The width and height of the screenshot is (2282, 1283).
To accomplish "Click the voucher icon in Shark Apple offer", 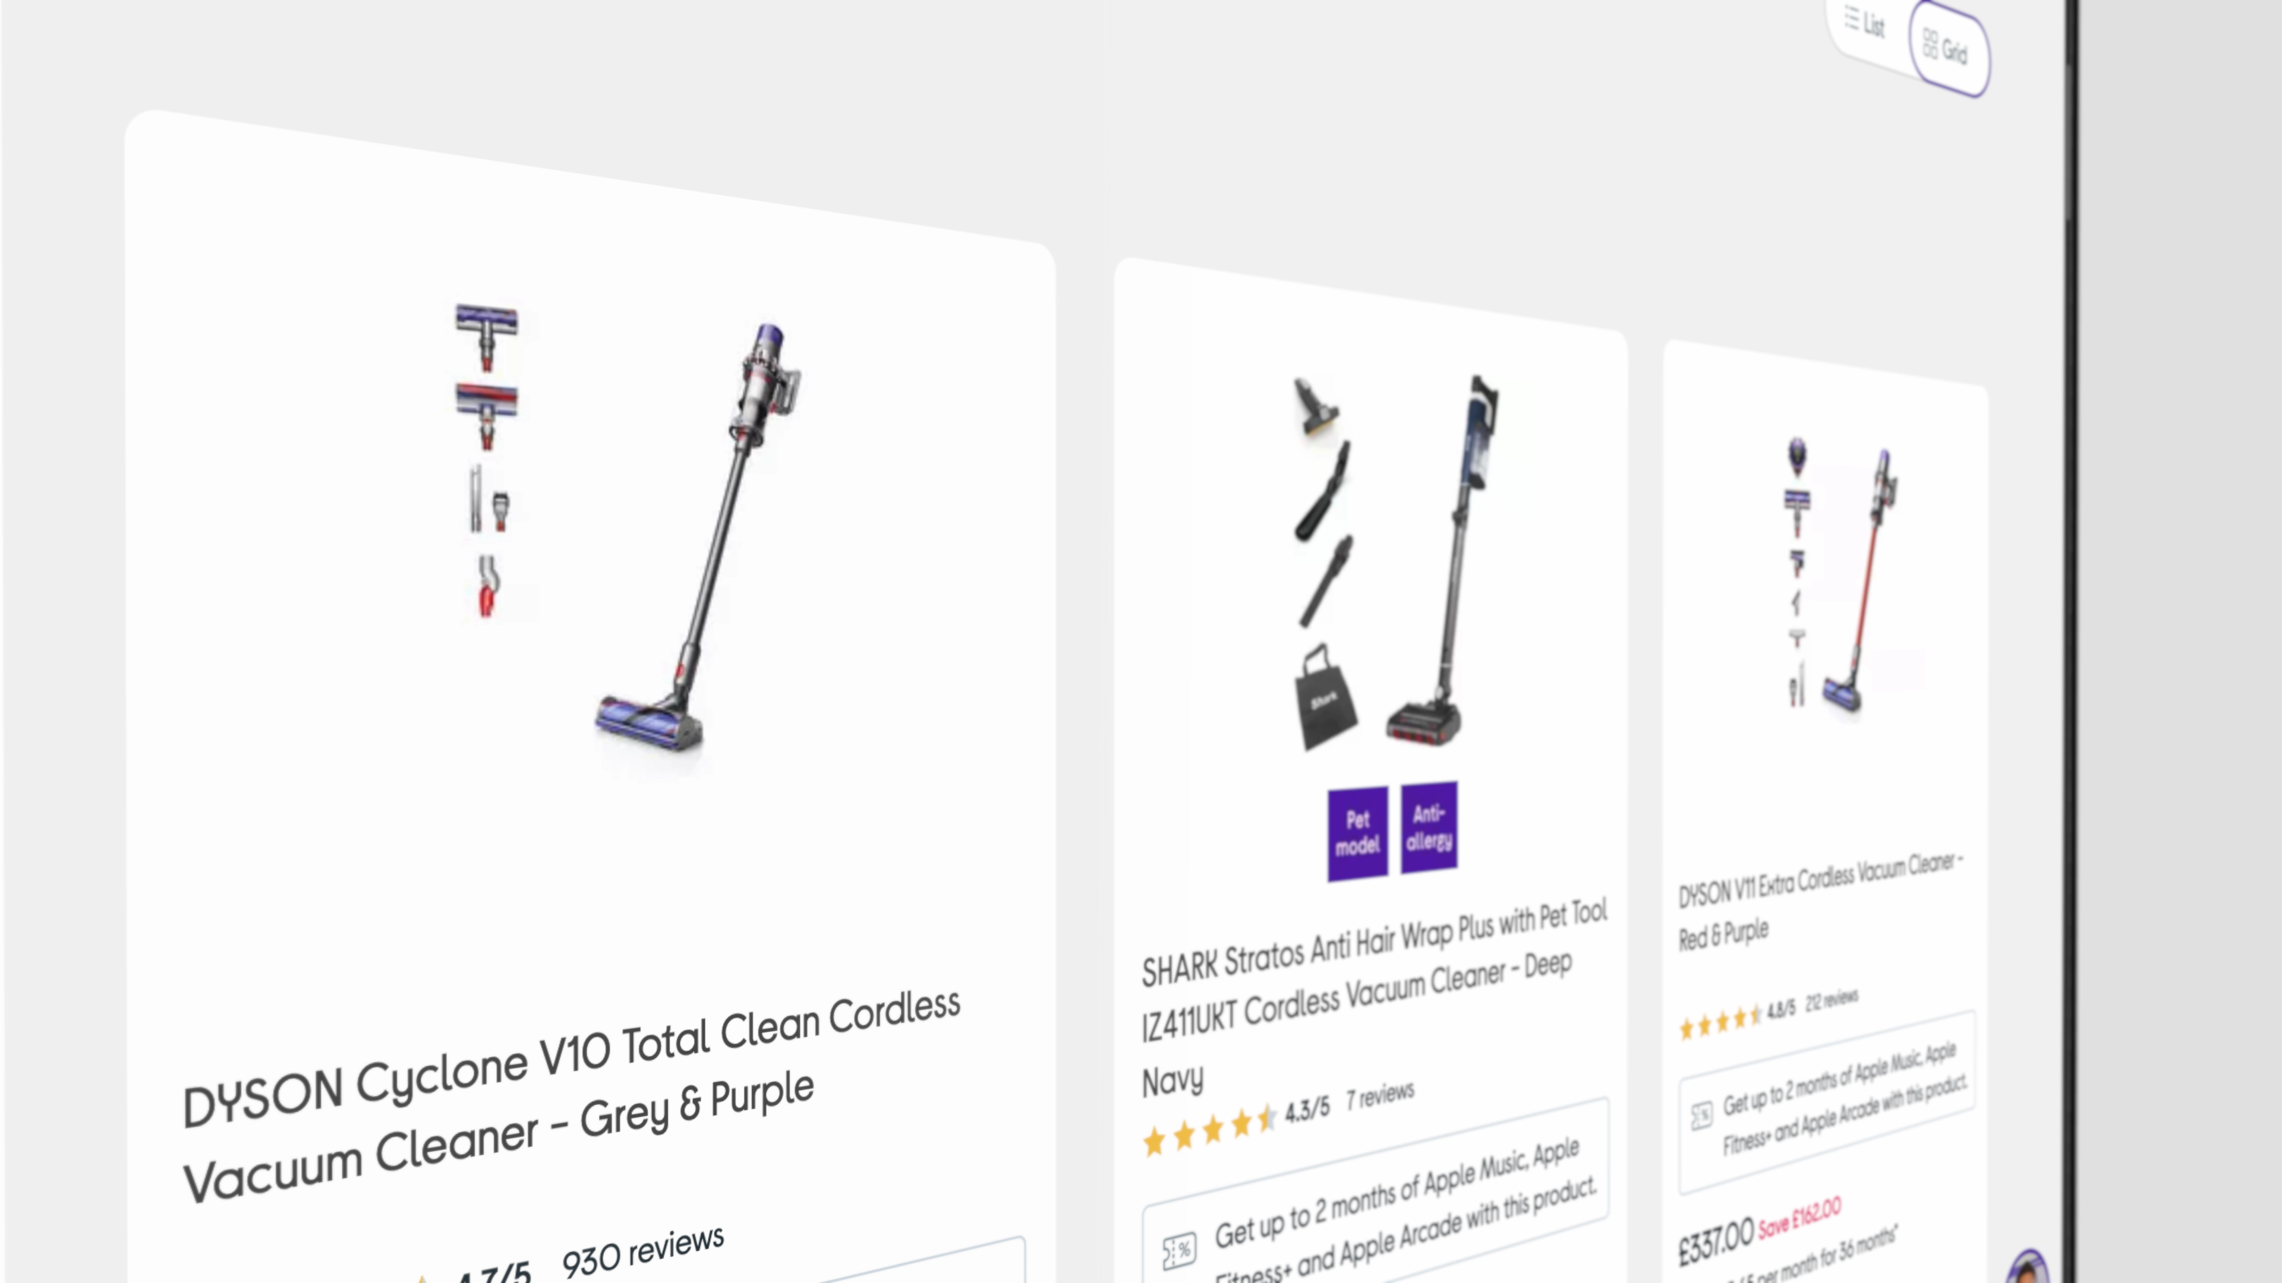I will coord(1179,1250).
